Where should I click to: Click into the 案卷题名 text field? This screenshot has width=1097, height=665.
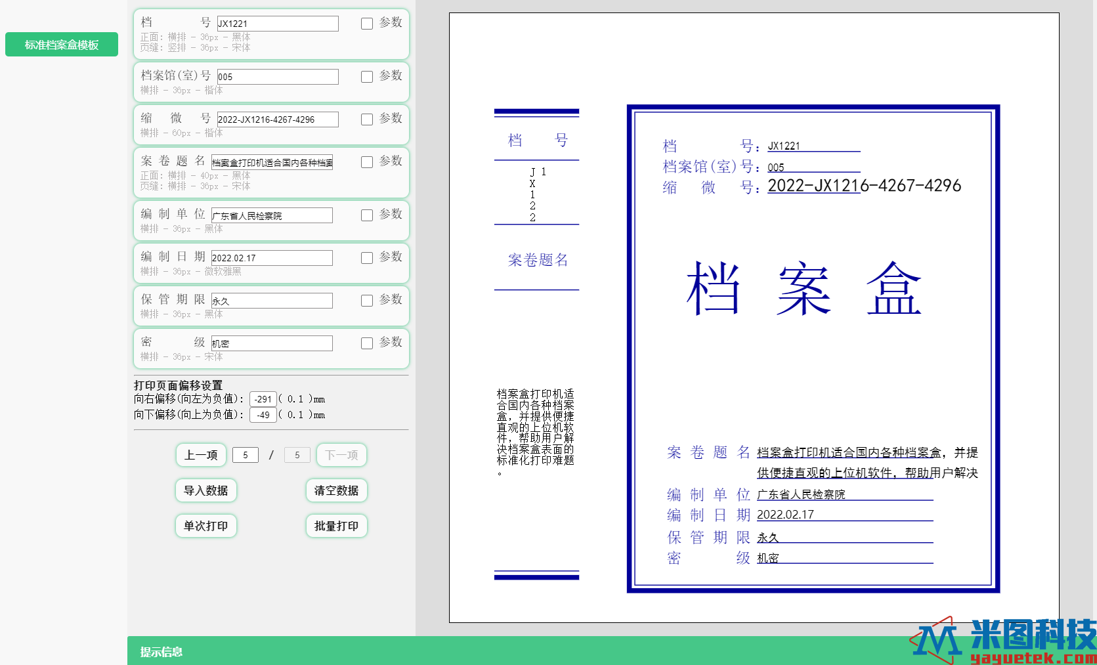(x=272, y=162)
